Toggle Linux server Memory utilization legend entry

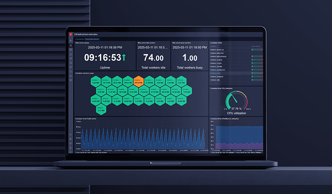(248, 152)
